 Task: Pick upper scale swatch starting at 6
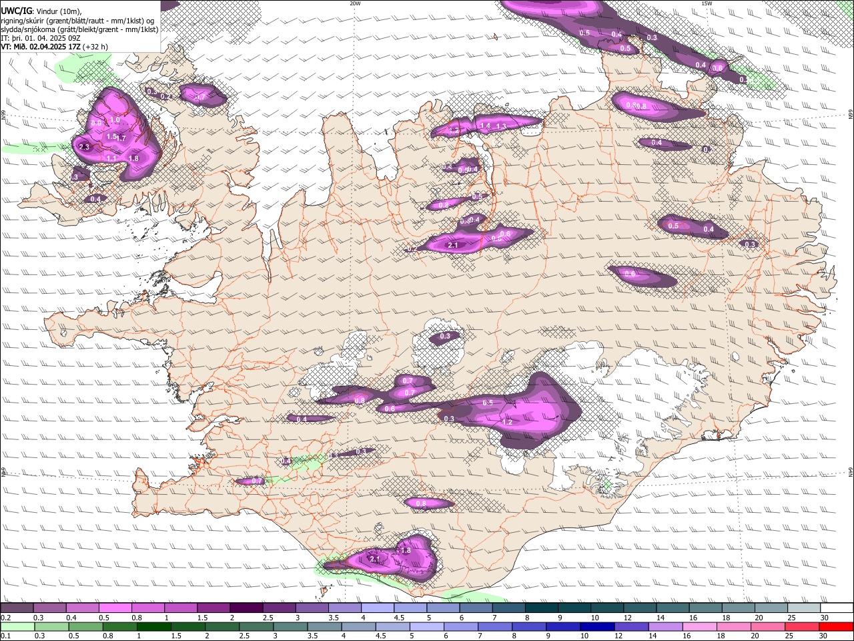click(476, 608)
